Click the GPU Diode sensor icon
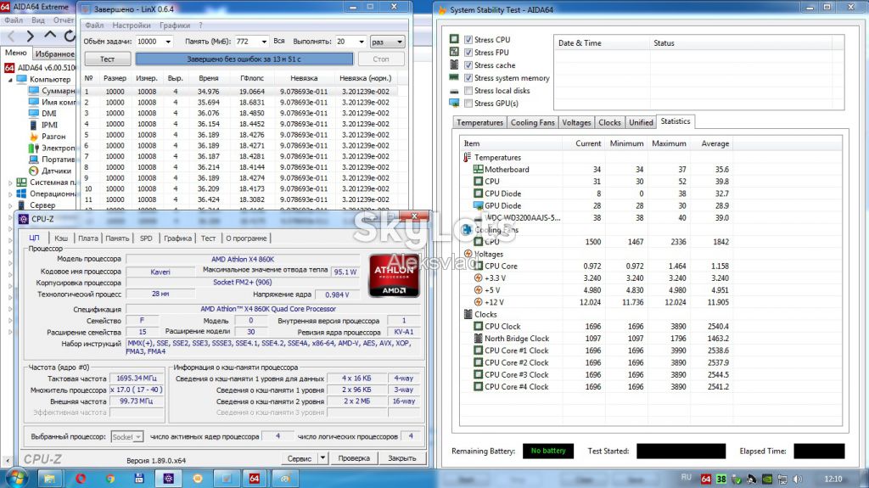Screen dimensions: 869x488 478,205
